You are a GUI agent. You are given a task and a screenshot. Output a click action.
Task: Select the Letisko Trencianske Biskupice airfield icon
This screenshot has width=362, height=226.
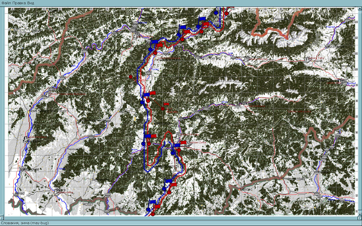click(47, 95)
